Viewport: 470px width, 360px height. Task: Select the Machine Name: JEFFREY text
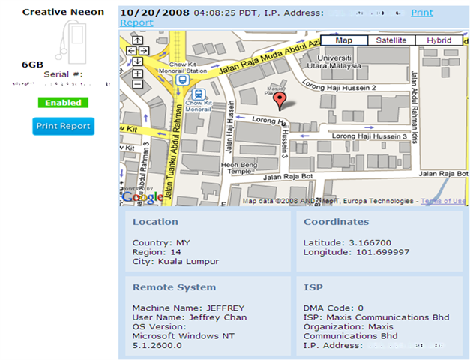point(189,307)
